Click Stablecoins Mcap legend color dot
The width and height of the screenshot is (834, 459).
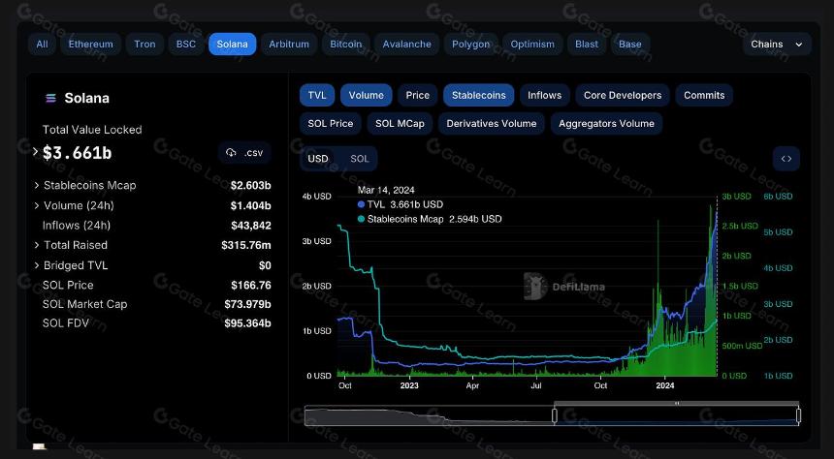tap(361, 219)
